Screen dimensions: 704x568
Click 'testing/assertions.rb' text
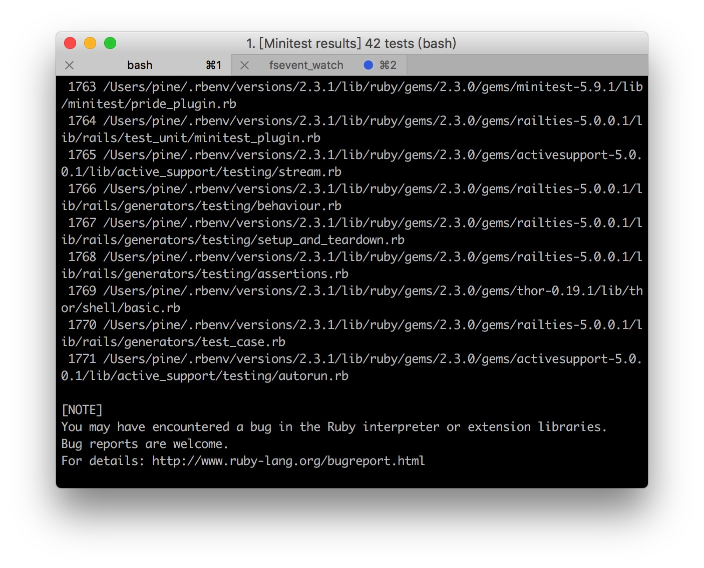coord(275,273)
